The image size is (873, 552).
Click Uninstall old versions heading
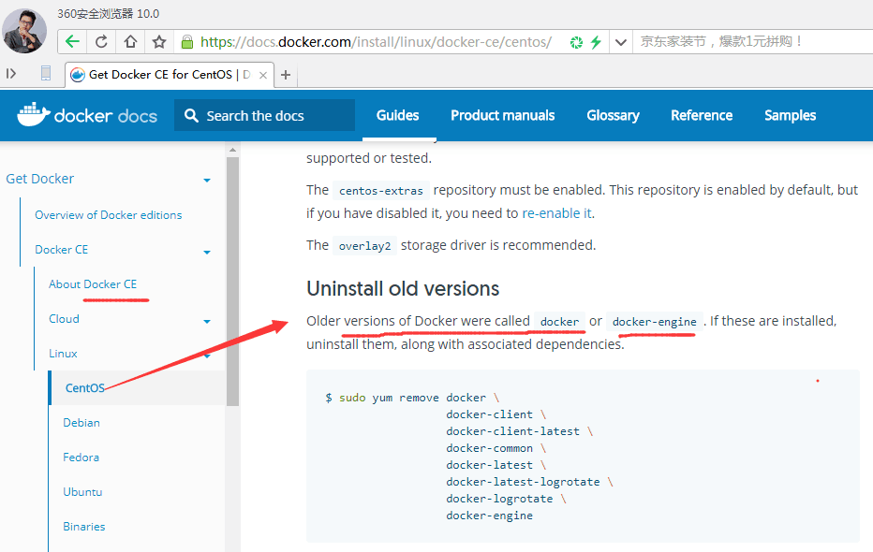pos(403,288)
